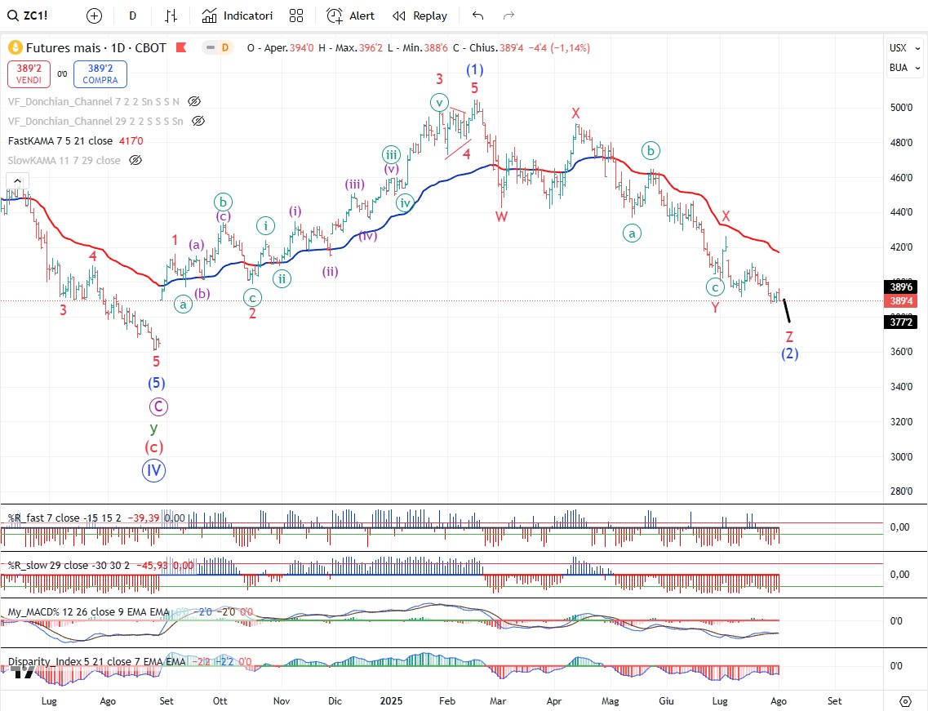The image size is (928, 711).
Task: Show hidden VF_Donchian_Channel 29 indicator
Action: pos(198,122)
